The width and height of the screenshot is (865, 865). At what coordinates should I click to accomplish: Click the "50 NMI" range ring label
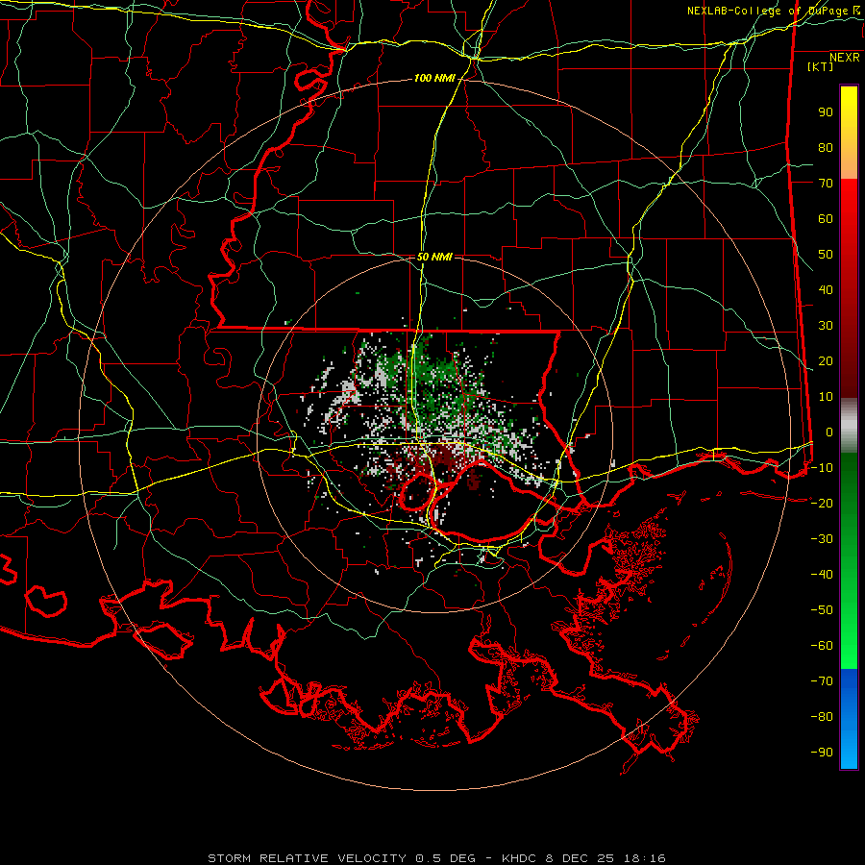tap(434, 257)
